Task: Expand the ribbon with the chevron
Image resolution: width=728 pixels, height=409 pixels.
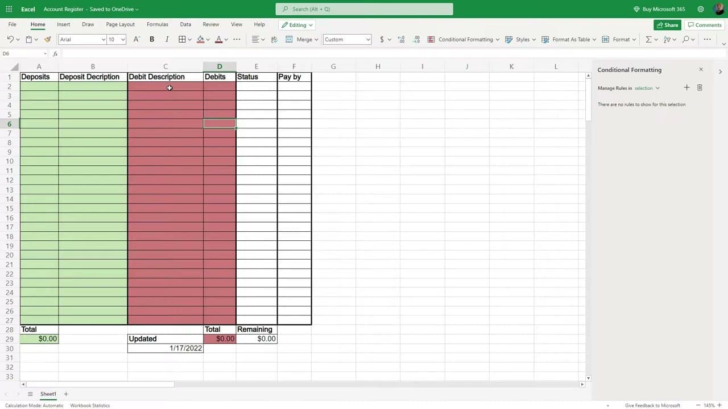Action: click(x=723, y=44)
